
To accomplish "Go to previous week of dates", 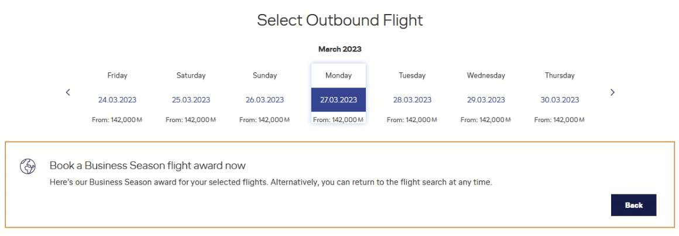I will click(68, 92).
